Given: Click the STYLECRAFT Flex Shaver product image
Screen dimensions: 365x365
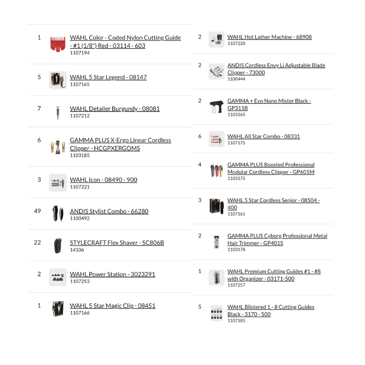Looking at the screenshot, I should (x=58, y=245).
